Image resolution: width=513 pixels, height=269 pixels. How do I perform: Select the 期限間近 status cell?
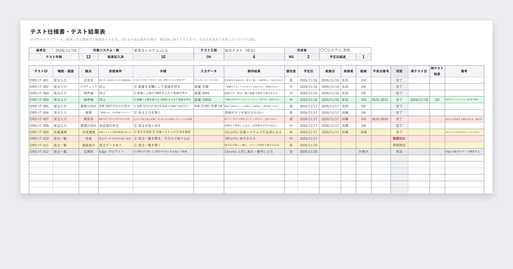399,145
